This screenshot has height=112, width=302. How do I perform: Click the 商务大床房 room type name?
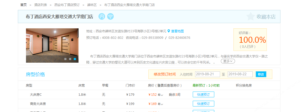[38, 104]
